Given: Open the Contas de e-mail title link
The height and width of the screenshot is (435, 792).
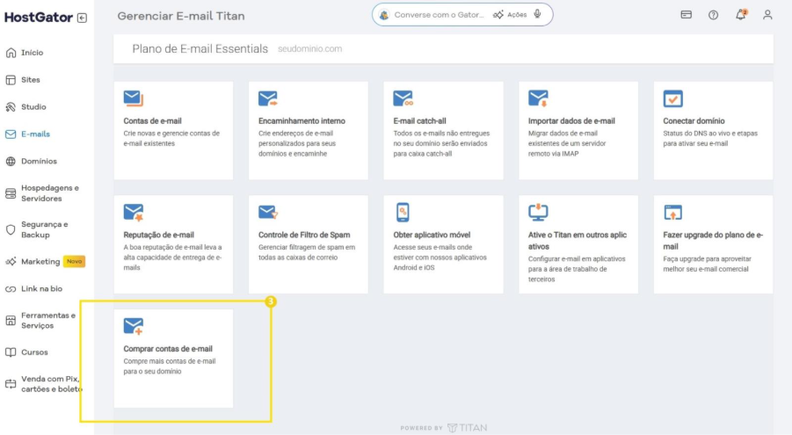Looking at the screenshot, I should click(x=152, y=121).
